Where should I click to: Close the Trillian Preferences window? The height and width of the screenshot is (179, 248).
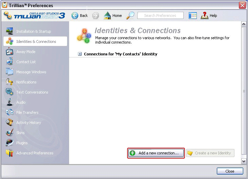coord(242,5)
